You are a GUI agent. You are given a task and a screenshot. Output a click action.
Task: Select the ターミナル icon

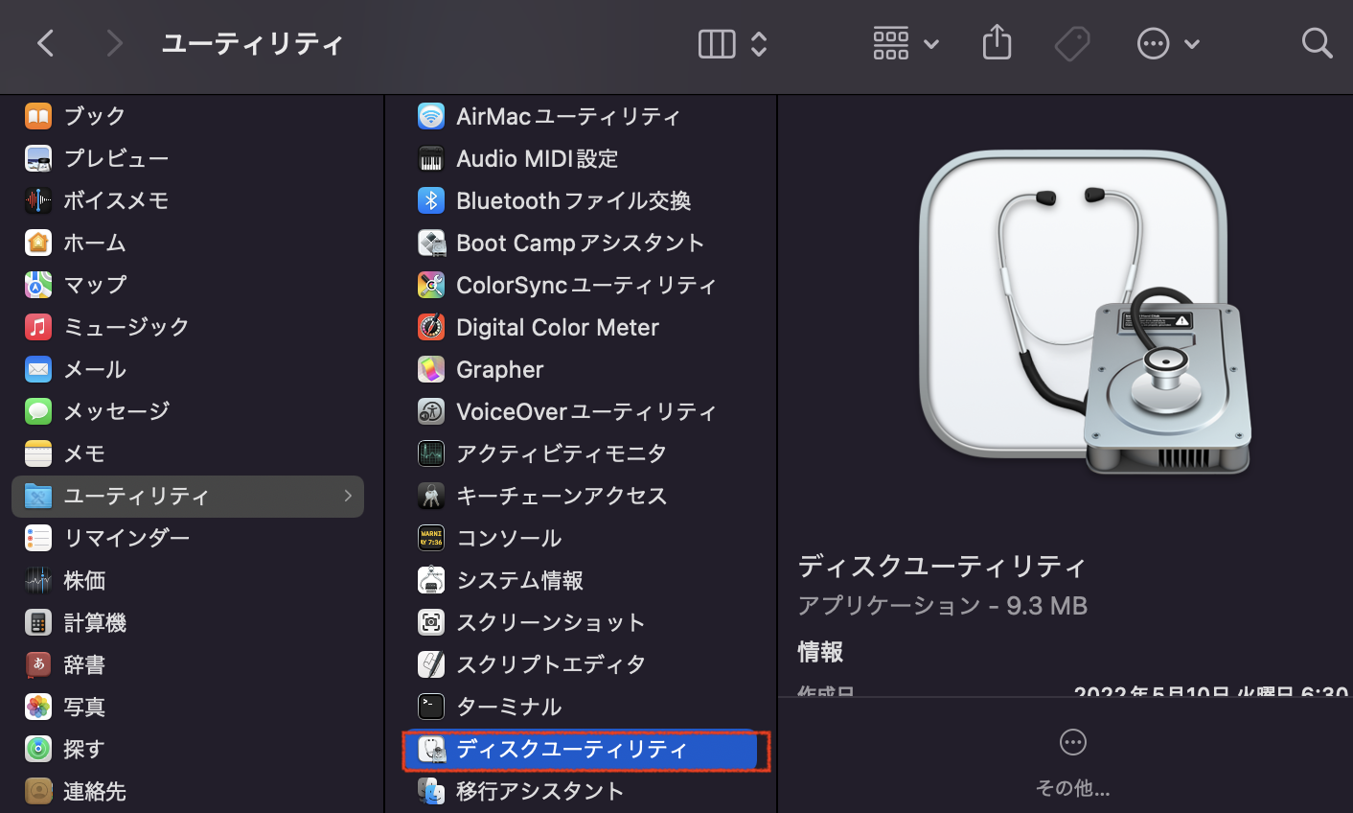[431, 707]
